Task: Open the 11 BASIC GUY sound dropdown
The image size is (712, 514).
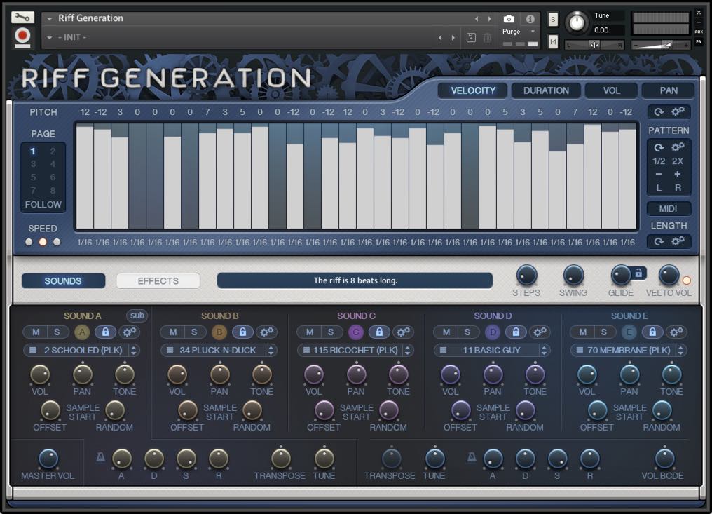Action: click(492, 351)
